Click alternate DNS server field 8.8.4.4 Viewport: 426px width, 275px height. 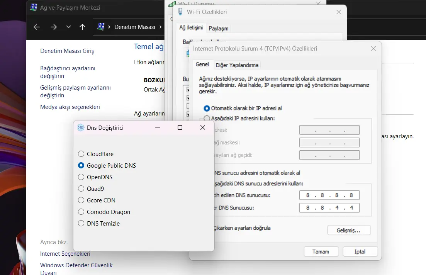(329, 208)
